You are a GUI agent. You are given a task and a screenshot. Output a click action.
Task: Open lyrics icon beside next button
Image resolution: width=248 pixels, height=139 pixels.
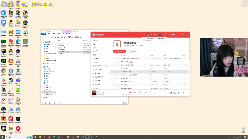(150, 92)
